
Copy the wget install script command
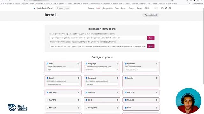[151, 38]
